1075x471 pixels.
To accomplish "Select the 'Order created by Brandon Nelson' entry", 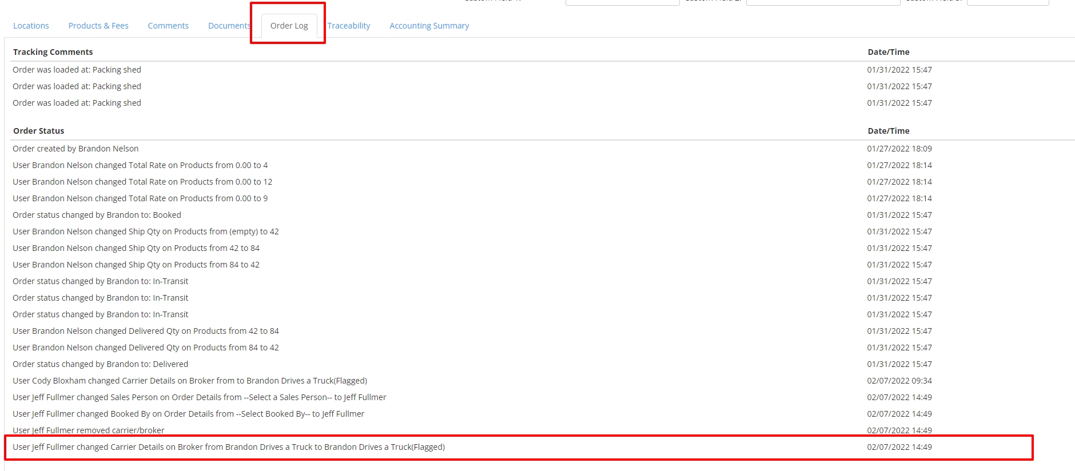I will (75, 149).
